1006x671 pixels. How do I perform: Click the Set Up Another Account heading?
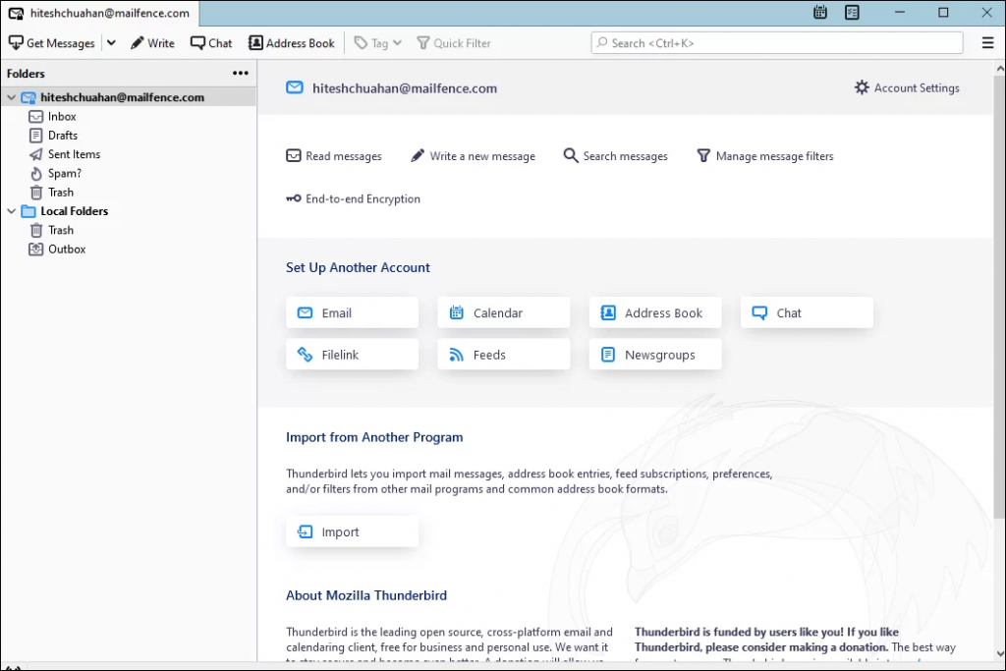coord(358,267)
